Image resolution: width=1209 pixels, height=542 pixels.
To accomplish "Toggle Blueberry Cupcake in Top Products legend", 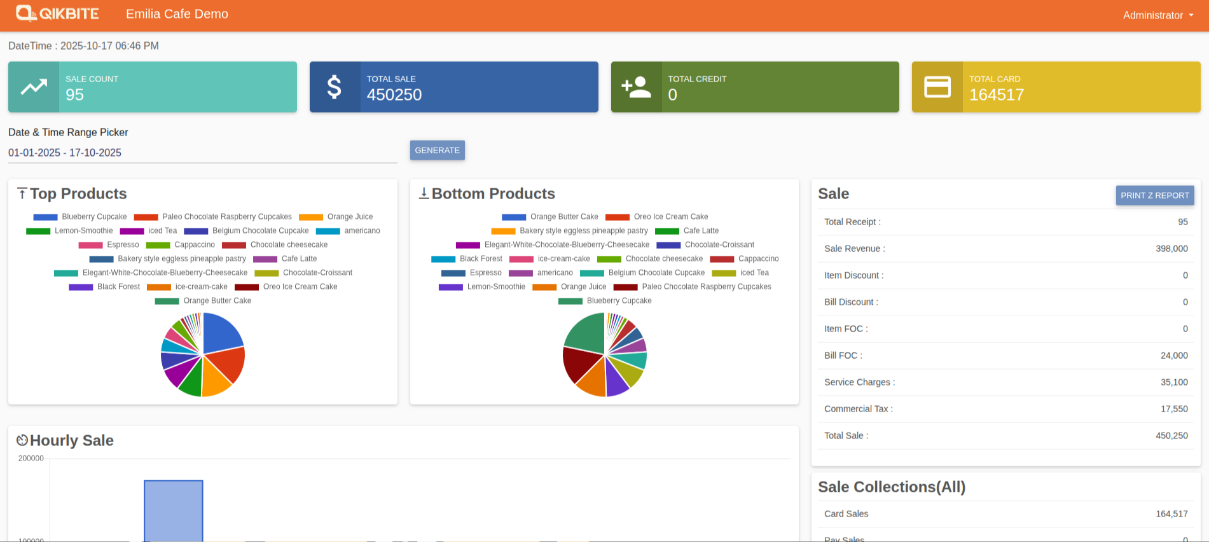I will pyautogui.click(x=80, y=217).
